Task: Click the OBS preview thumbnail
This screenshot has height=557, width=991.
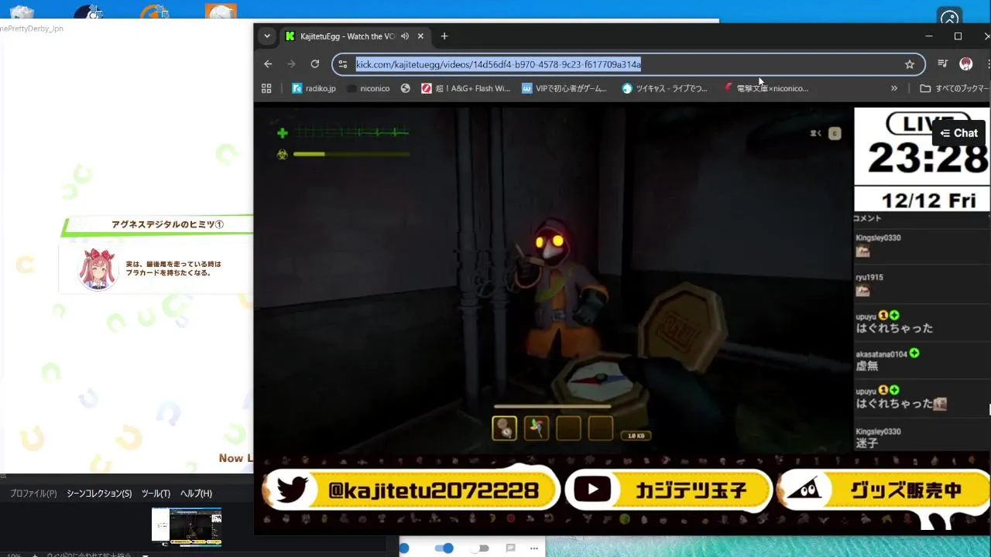Action: tap(187, 527)
